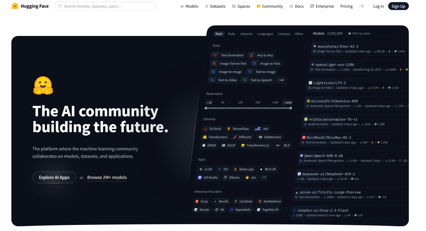Select the >500B parameters label

pyautogui.click(x=288, y=103)
